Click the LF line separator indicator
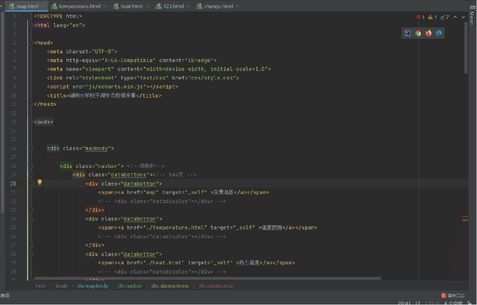Viewport: 477px width, 305px height. (418, 303)
